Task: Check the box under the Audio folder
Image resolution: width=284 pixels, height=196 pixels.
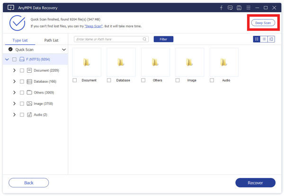Action: tap(212, 80)
